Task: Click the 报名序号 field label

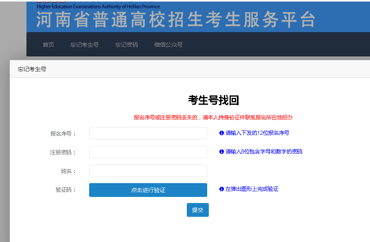Action: 63,134
